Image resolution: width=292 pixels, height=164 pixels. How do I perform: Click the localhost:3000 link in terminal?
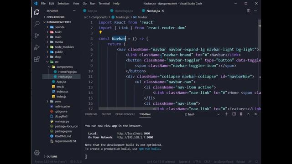133,133
